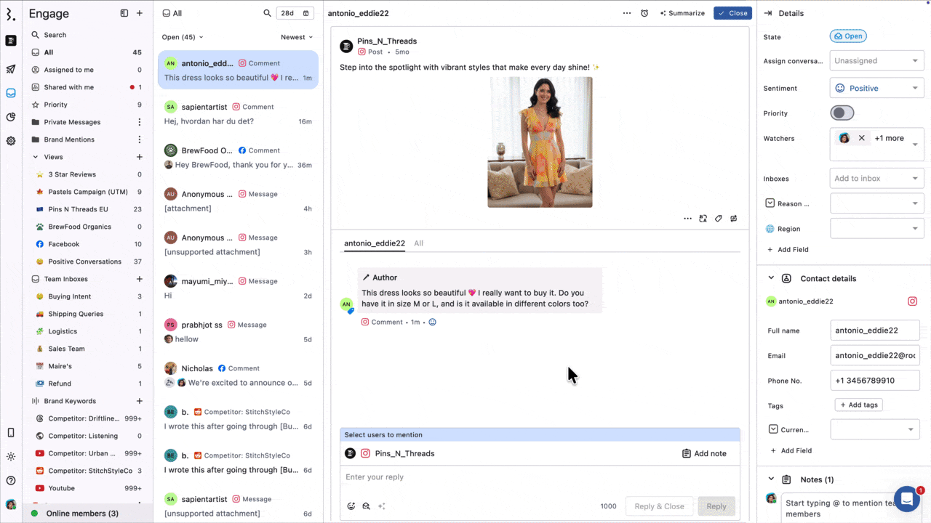The image size is (931, 523).
Task: Expand the Open (45) status filter
Action: 183,37
